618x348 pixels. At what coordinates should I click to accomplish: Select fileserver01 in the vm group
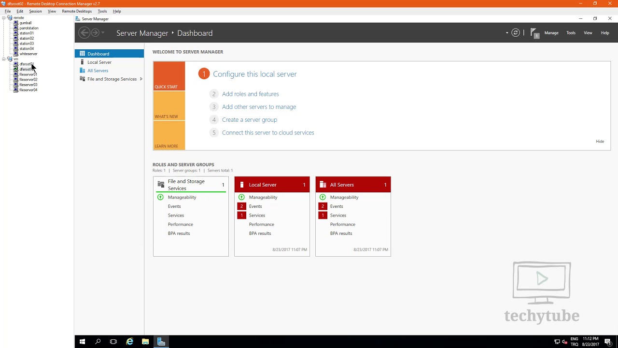coord(28,74)
